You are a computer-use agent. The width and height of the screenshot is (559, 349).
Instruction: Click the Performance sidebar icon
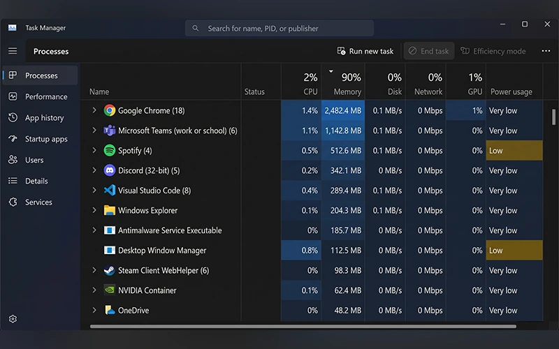(13, 96)
